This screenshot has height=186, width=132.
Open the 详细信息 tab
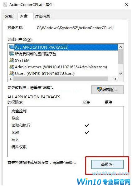click(x=42, y=16)
